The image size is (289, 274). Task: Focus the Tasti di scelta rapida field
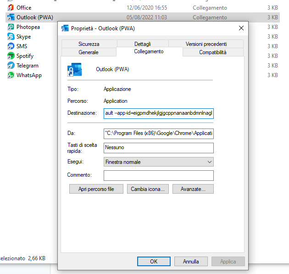click(x=159, y=148)
